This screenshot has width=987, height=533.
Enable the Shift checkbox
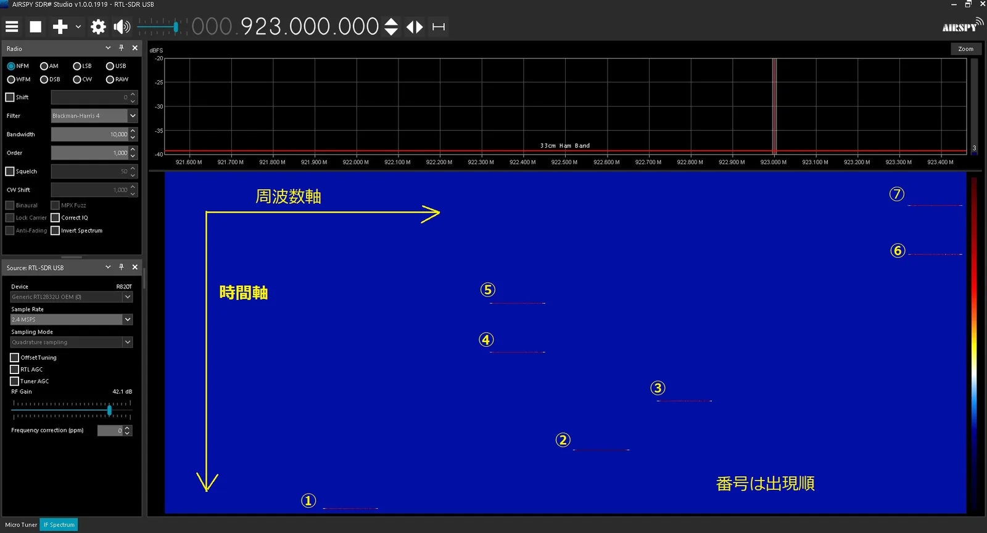pos(10,97)
